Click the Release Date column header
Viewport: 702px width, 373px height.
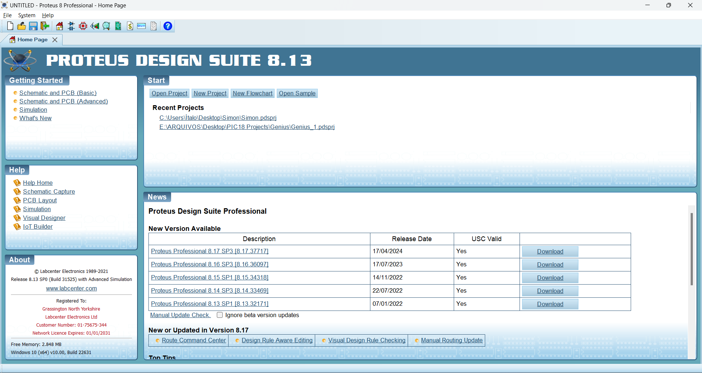[412, 239]
